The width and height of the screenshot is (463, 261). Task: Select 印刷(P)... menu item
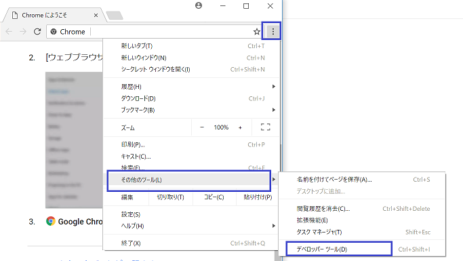[191, 144]
